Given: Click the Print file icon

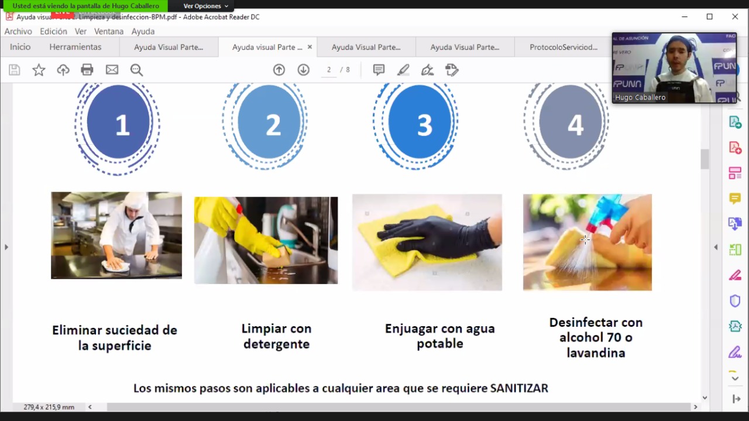Looking at the screenshot, I should click(x=87, y=70).
